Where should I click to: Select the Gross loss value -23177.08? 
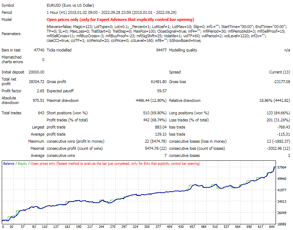pyautogui.click(x=282, y=82)
